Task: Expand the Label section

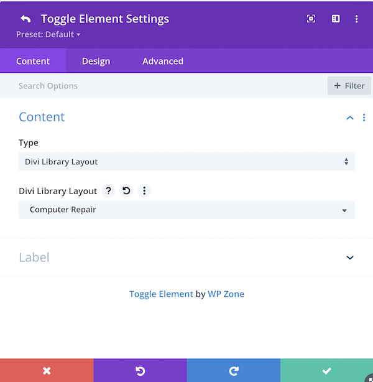Action: point(186,258)
